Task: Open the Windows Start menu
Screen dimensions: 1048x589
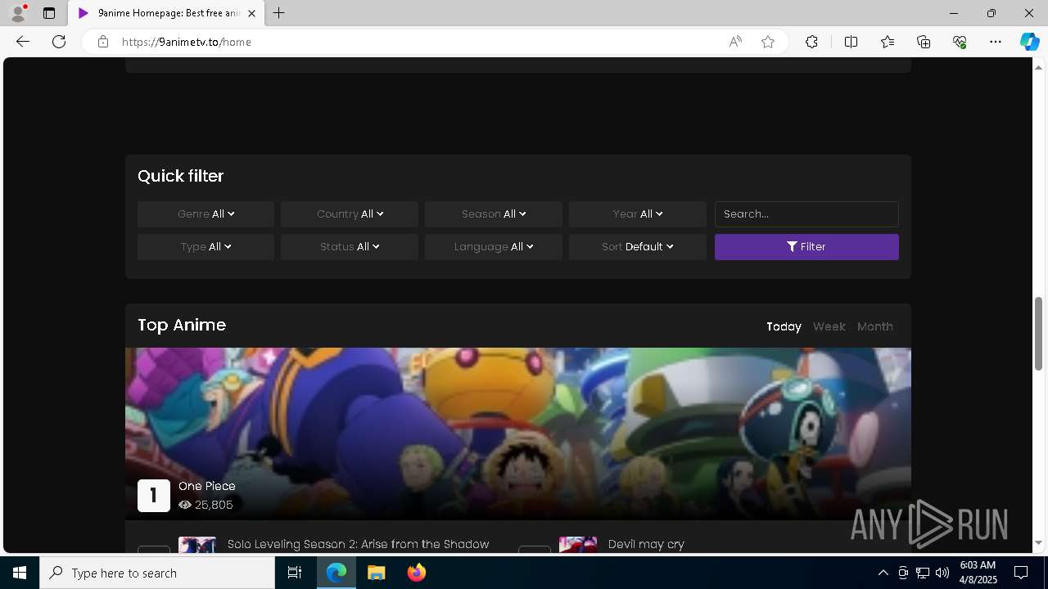Action: coord(20,573)
